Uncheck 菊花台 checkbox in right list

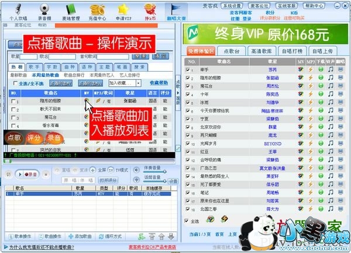[x=188, y=86]
